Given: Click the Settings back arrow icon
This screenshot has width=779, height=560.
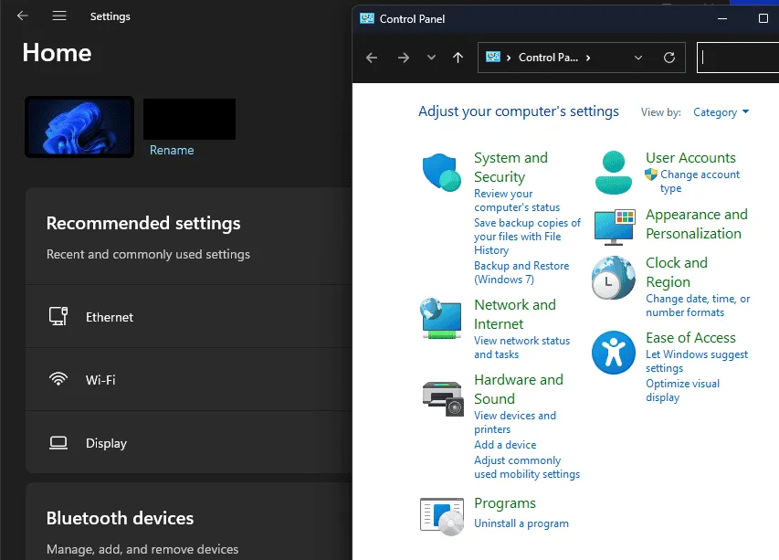Looking at the screenshot, I should pos(22,16).
